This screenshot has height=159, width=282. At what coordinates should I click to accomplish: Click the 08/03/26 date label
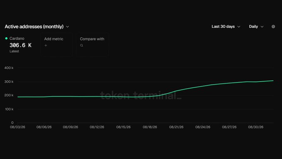(x=17, y=127)
